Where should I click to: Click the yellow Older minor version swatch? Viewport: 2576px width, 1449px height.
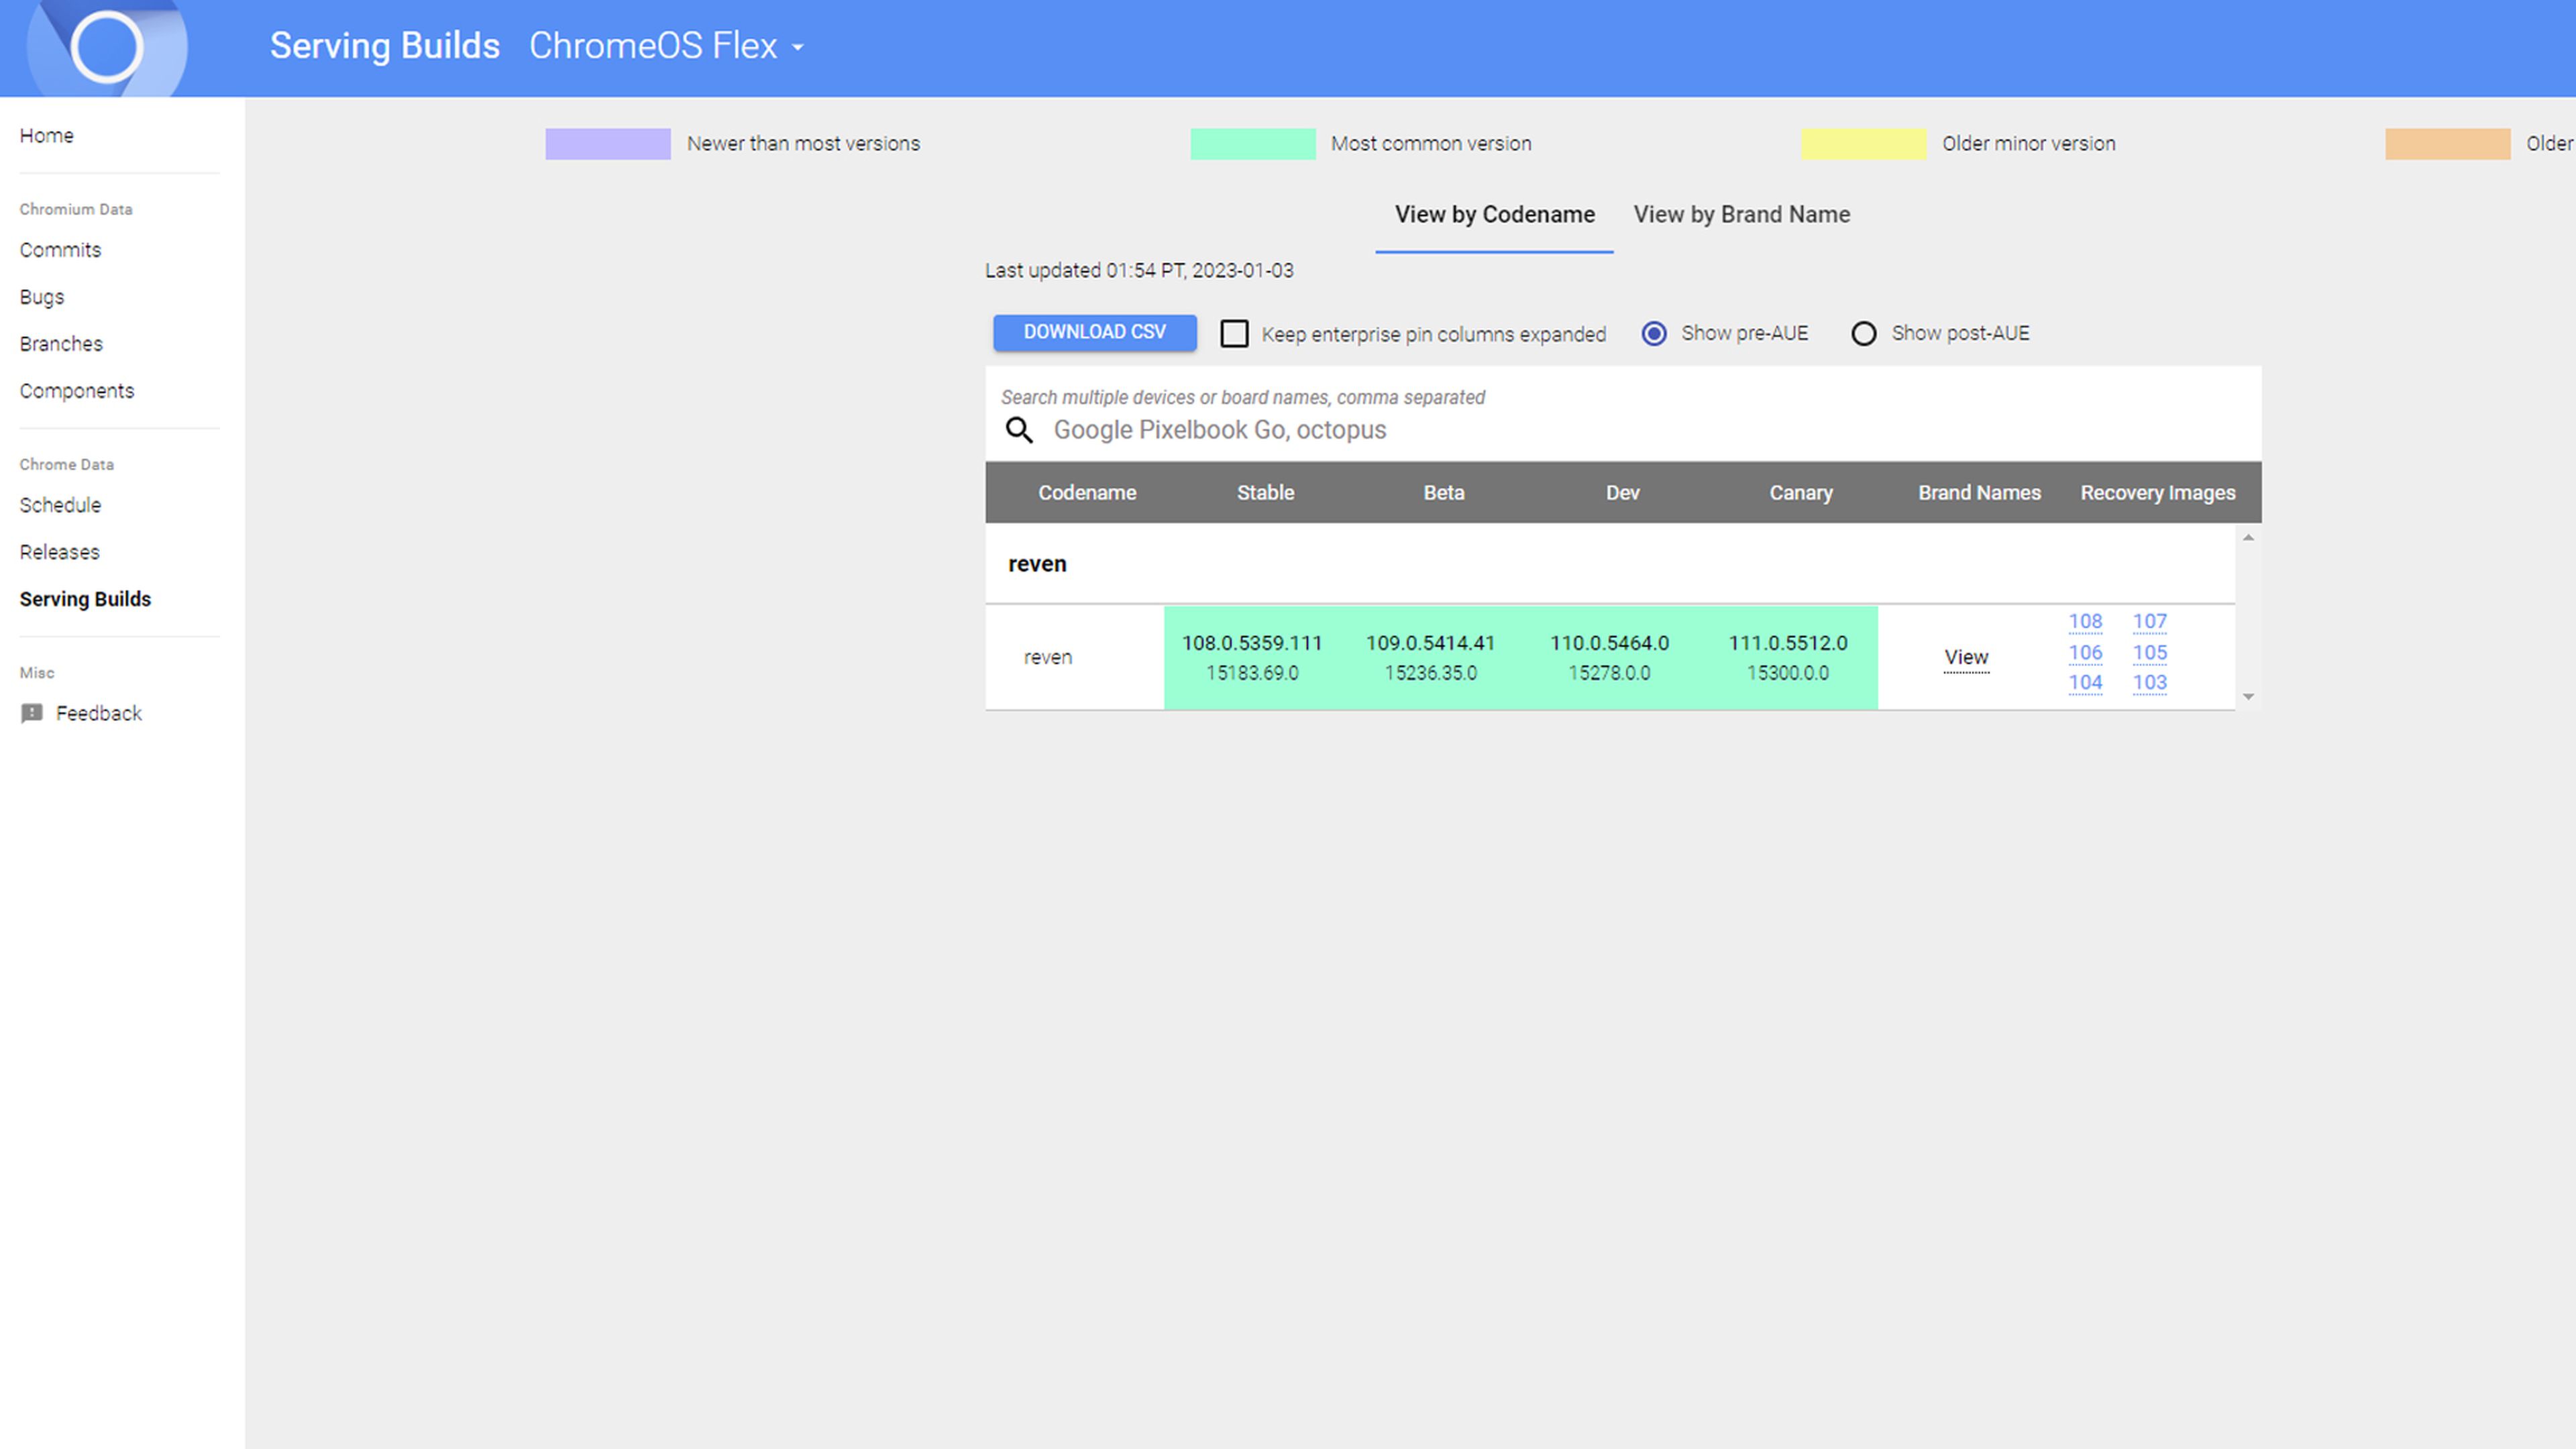tap(1863, 143)
